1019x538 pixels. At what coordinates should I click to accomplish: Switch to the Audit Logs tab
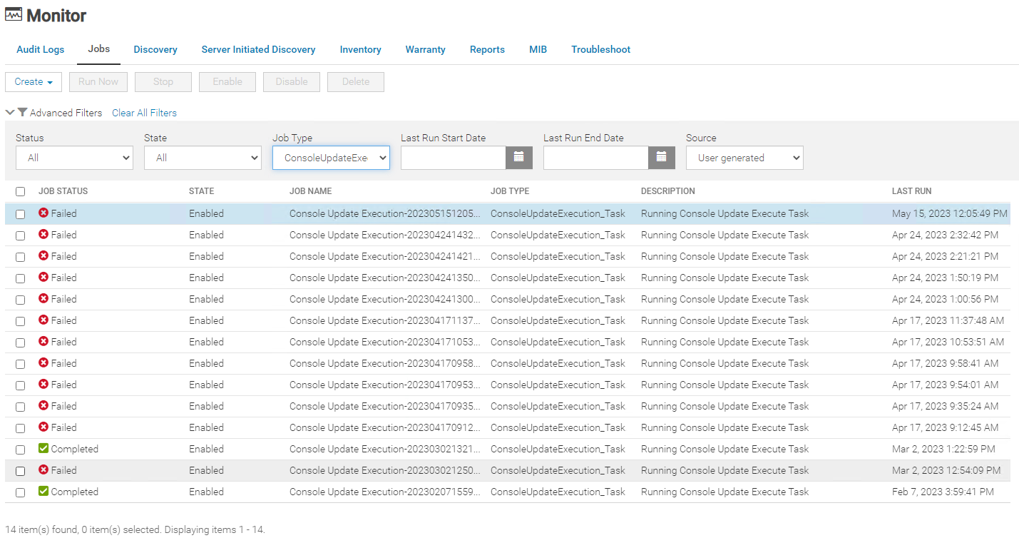coord(41,49)
